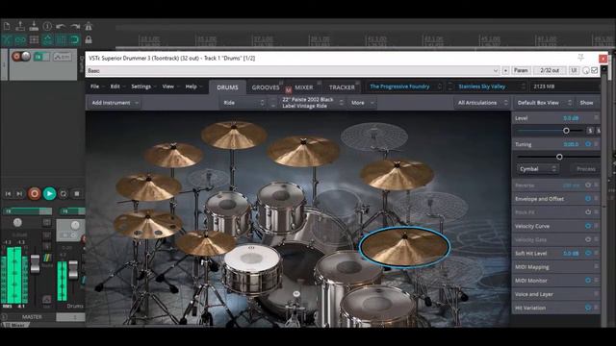
Task: Open the Edit menu
Action: coord(115,86)
